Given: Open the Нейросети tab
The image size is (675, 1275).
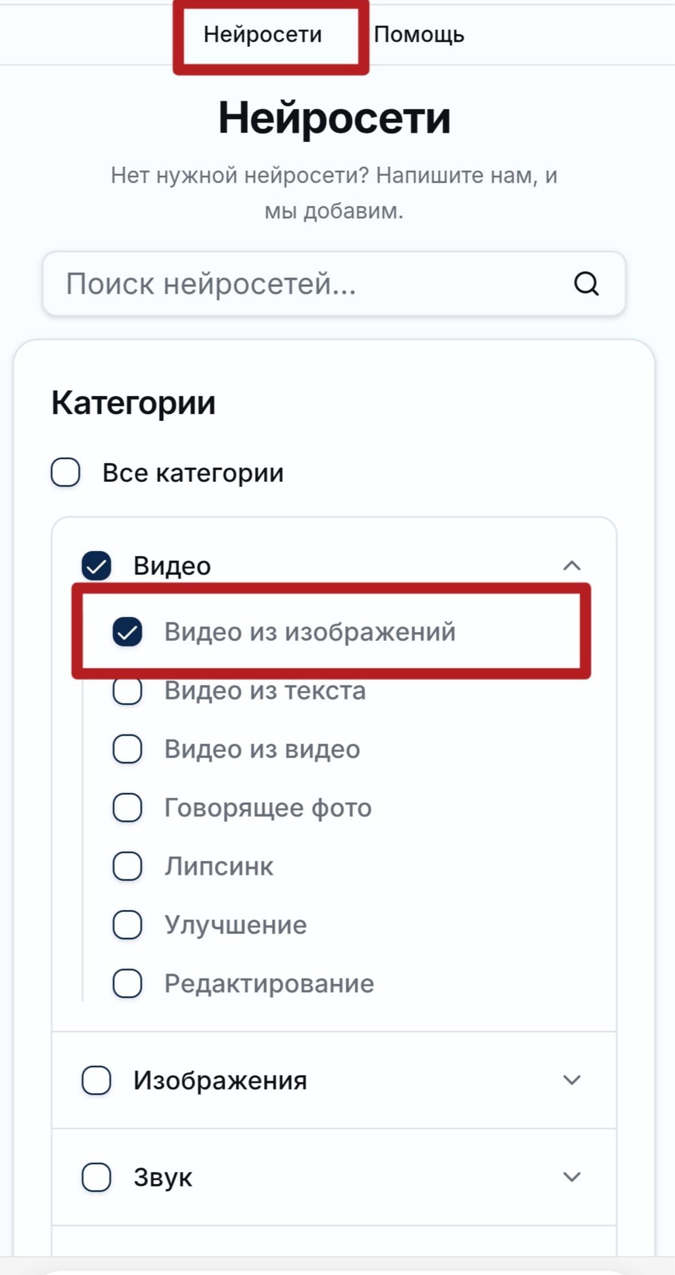Looking at the screenshot, I should [x=263, y=35].
